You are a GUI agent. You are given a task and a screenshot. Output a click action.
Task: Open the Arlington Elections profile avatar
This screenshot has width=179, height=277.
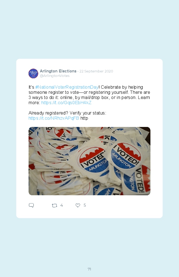(33, 73)
